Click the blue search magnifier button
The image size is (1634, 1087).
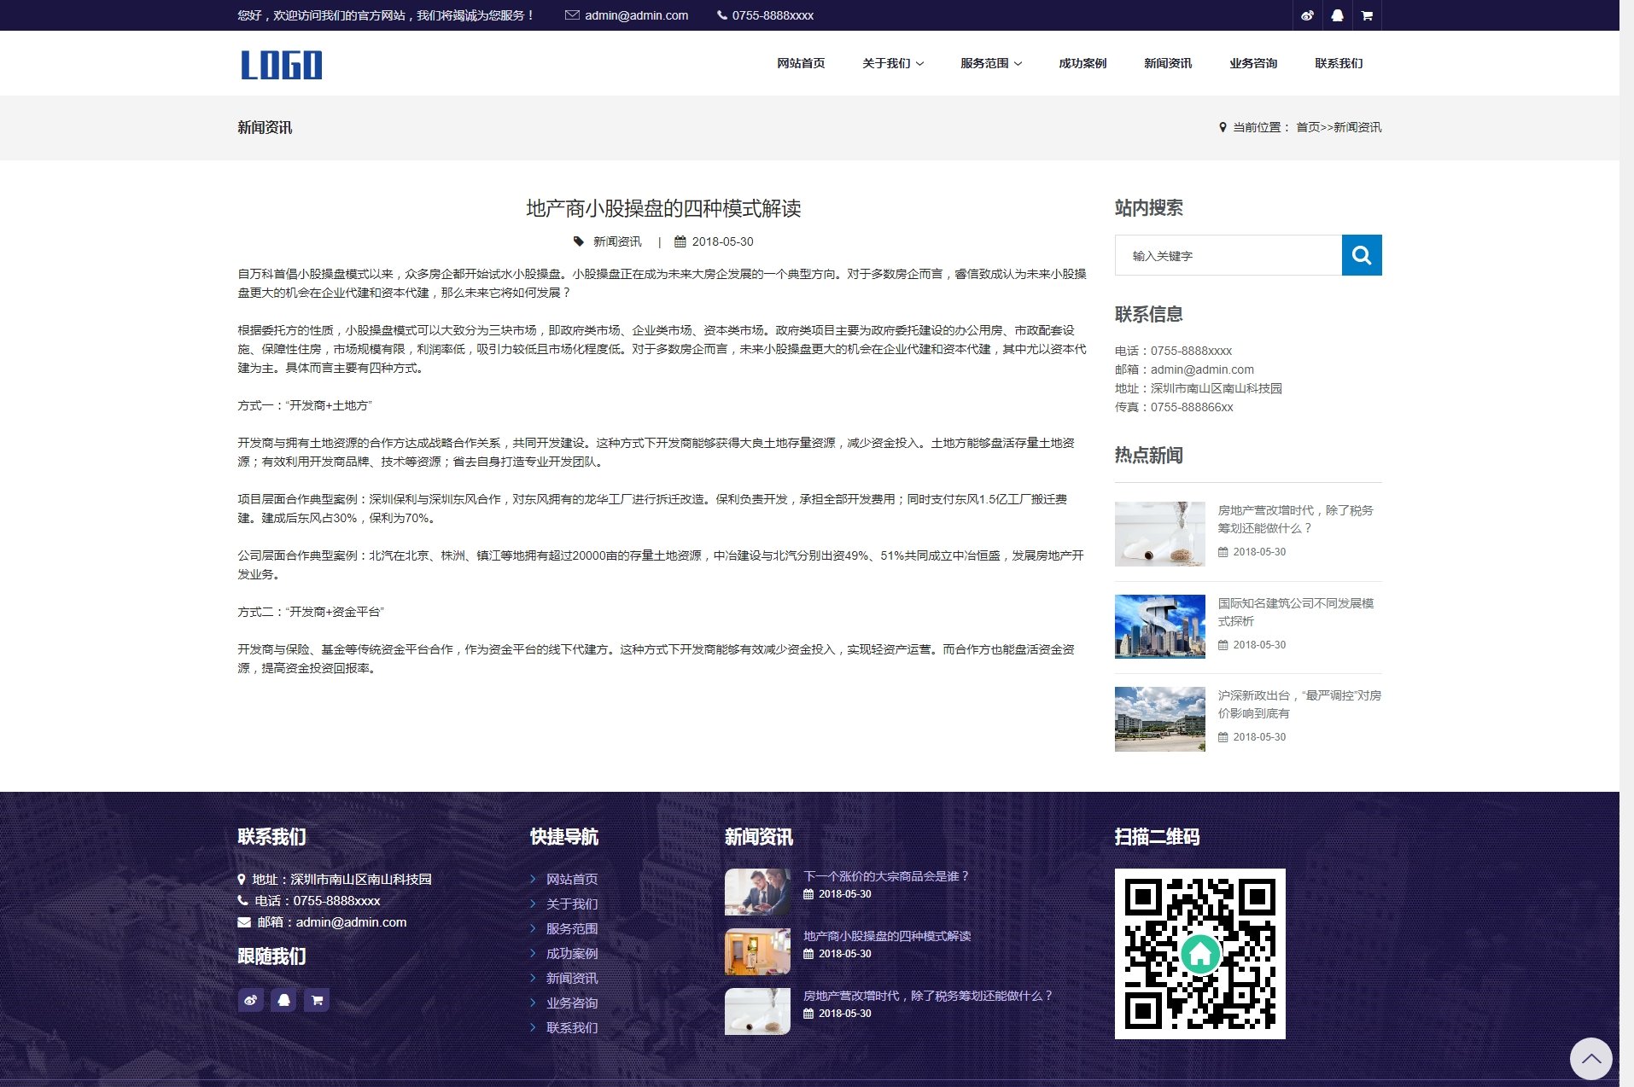[x=1362, y=255]
